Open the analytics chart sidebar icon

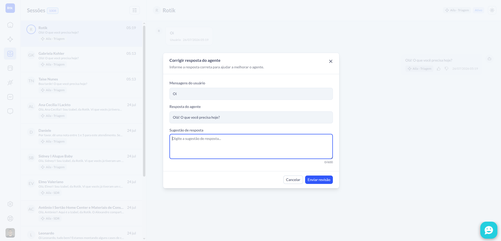click(10, 97)
